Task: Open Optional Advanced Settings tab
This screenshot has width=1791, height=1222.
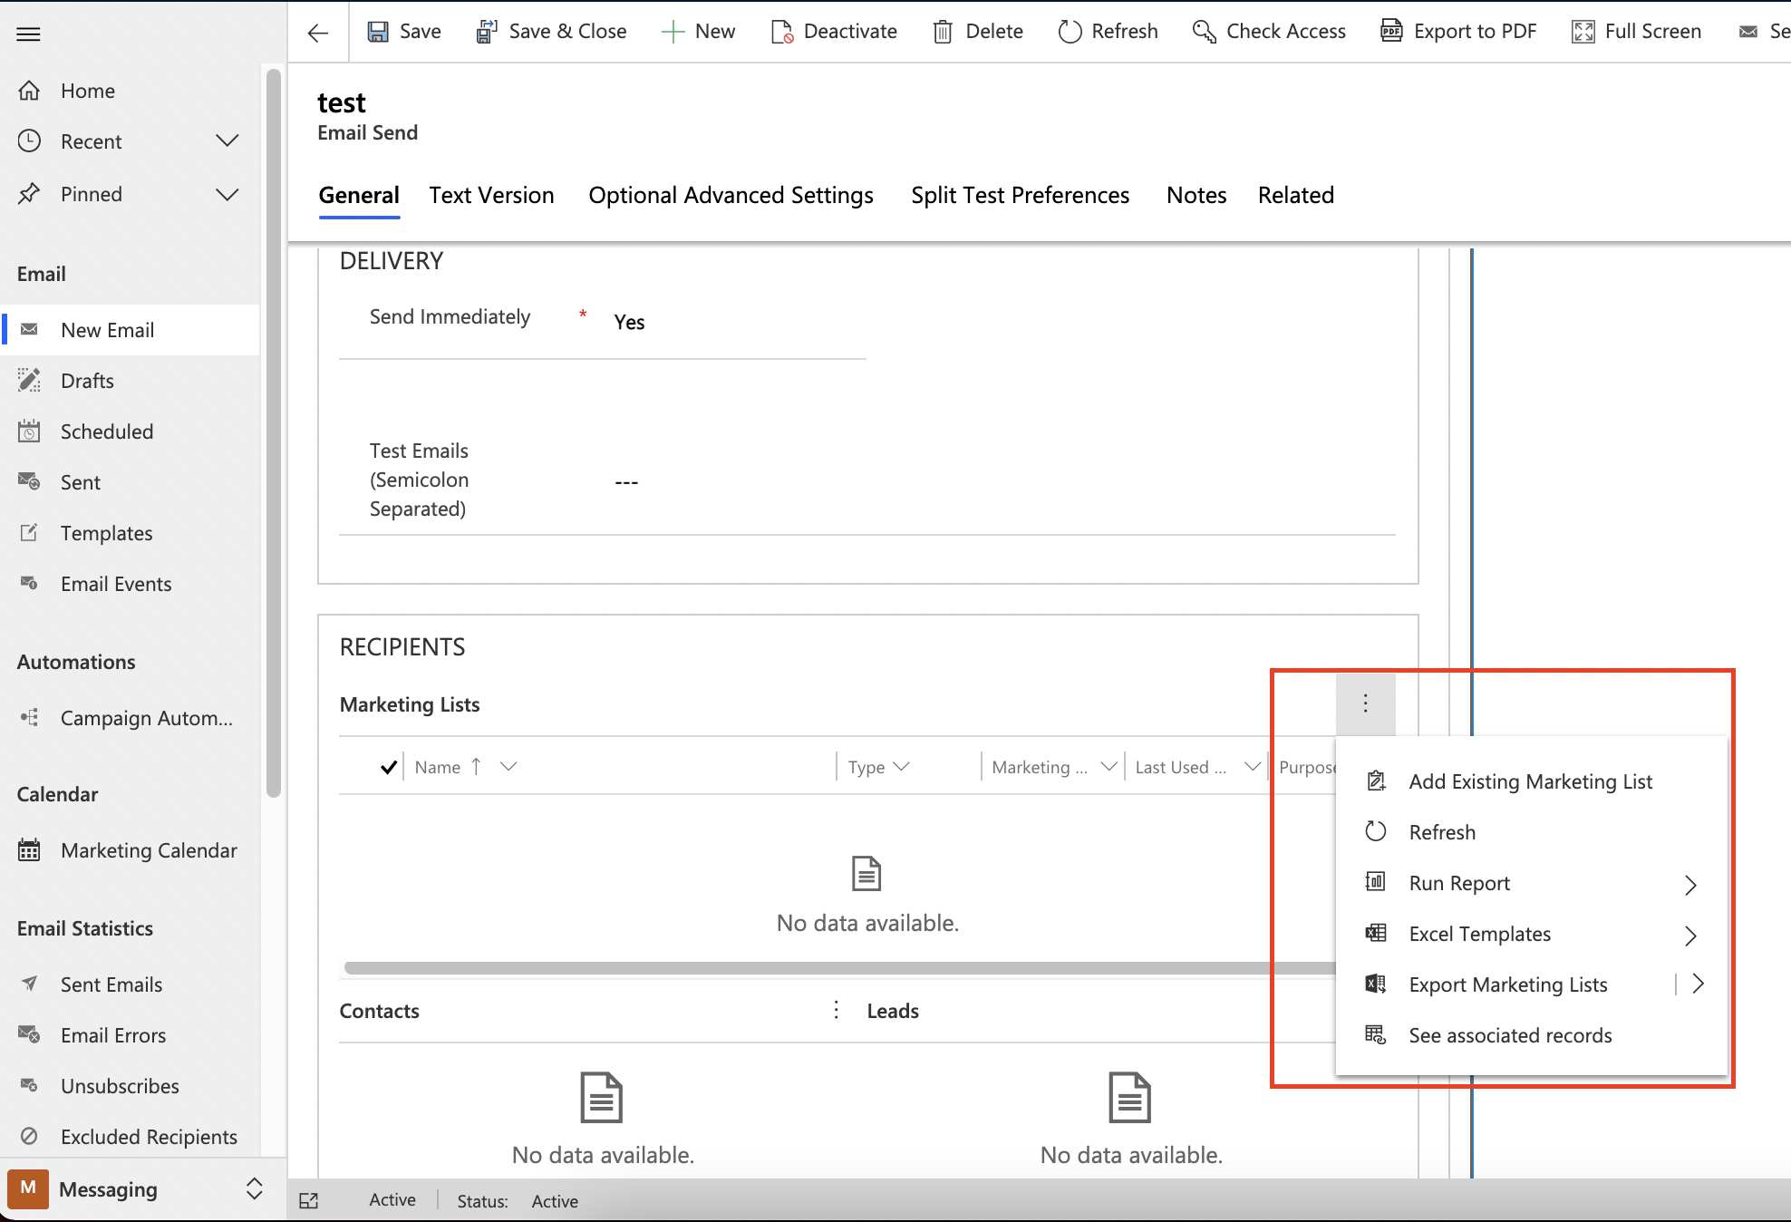Action: point(731,195)
